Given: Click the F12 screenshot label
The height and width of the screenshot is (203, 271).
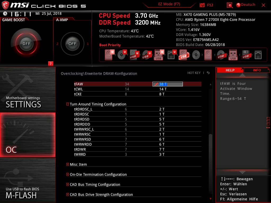Looking at the screenshot, I should coord(210,5).
